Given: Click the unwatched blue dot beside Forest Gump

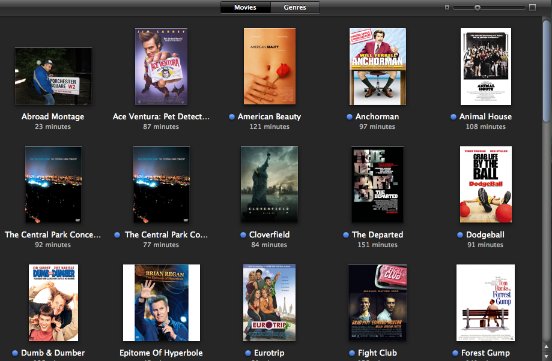Looking at the screenshot, I should pos(455,353).
